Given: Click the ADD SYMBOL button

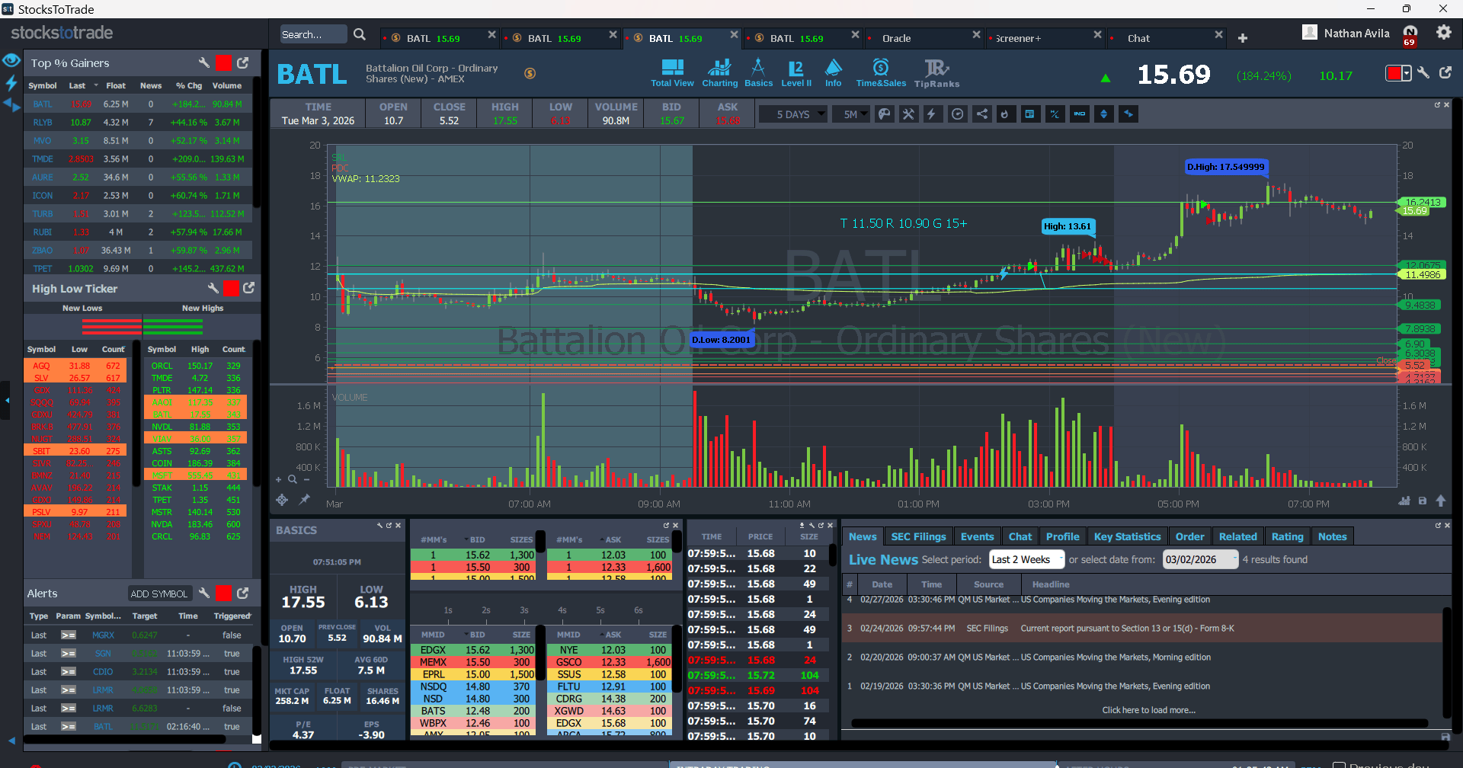Looking at the screenshot, I should 158,594.
